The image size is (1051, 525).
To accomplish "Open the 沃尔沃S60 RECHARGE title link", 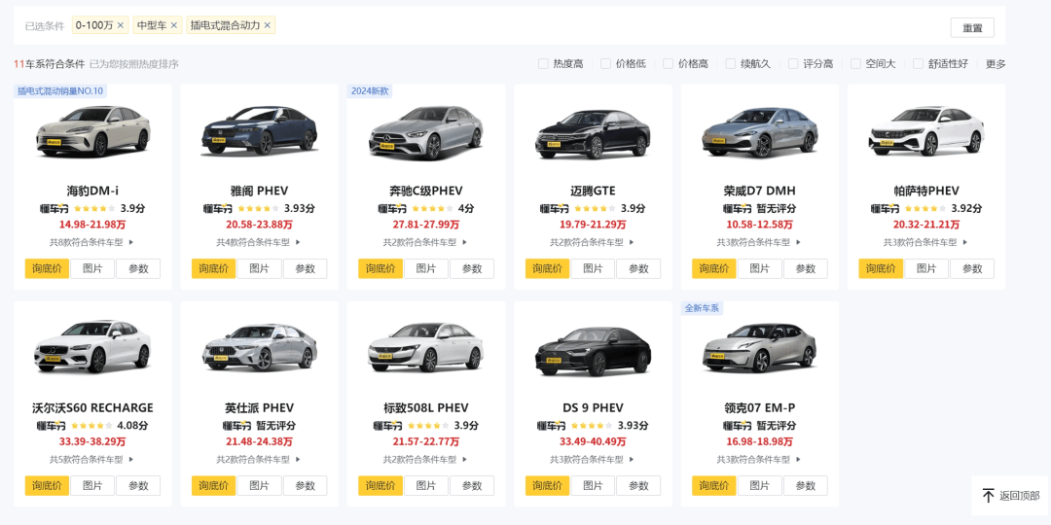I will coord(92,407).
